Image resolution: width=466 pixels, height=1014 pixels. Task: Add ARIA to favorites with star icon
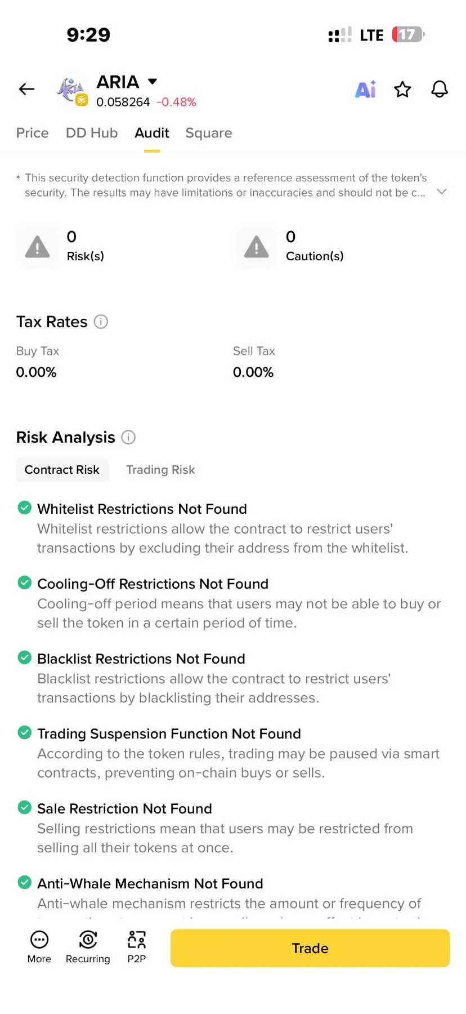[402, 89]
